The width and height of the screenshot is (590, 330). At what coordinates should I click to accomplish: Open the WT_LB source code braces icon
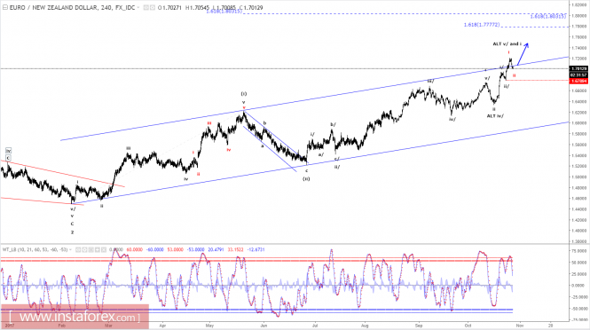click(90, 249)
